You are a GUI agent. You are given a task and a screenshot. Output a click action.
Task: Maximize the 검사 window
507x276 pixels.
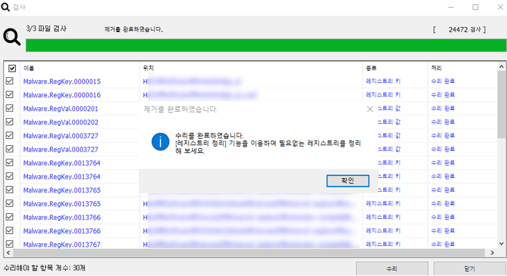pyautogui.click(x=476, y=7)
